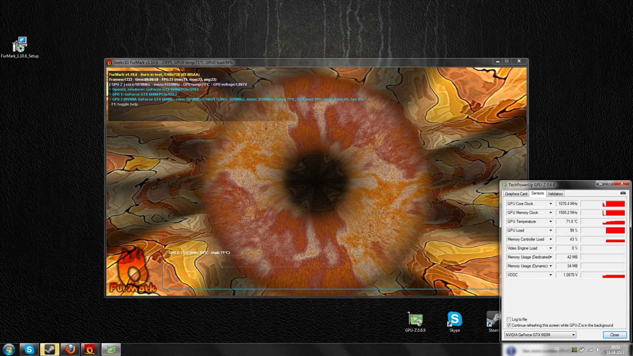
Task: Click the 34 MB dynamic memory value
Action: (x=568, y=266)
